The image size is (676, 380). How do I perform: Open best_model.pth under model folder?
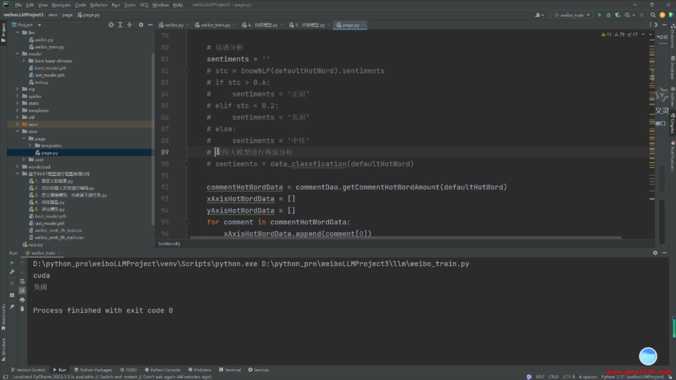[50, 68]
